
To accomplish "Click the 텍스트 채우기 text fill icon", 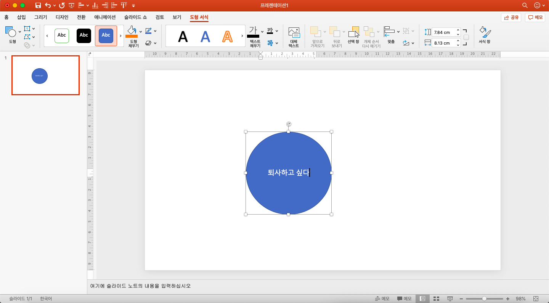I will tap(253, 32).
